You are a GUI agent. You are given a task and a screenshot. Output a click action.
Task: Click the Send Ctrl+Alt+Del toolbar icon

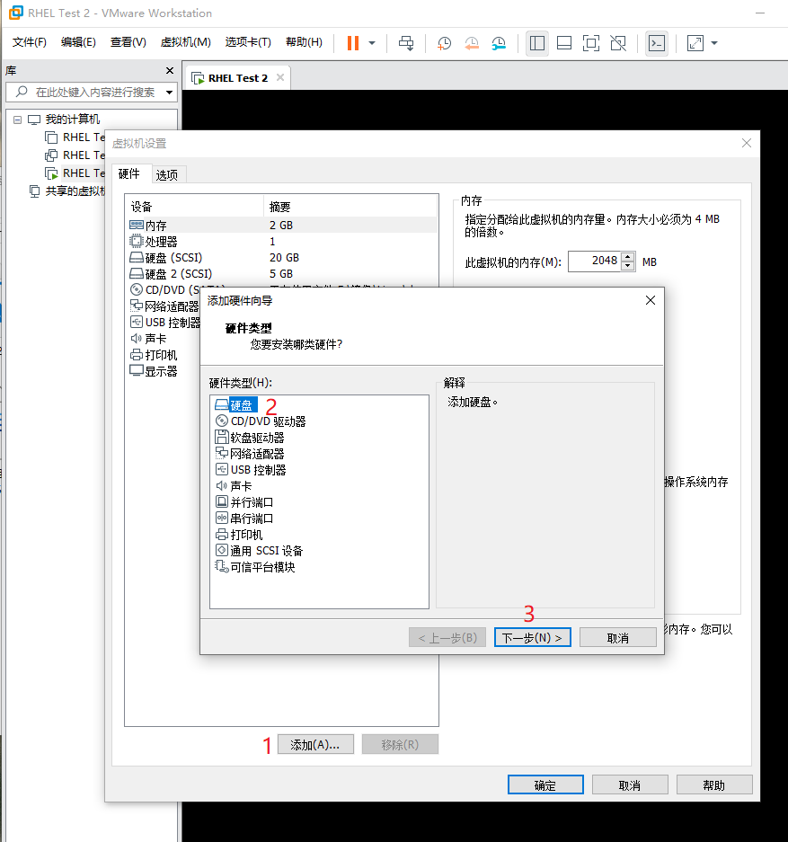pos(406,43)
